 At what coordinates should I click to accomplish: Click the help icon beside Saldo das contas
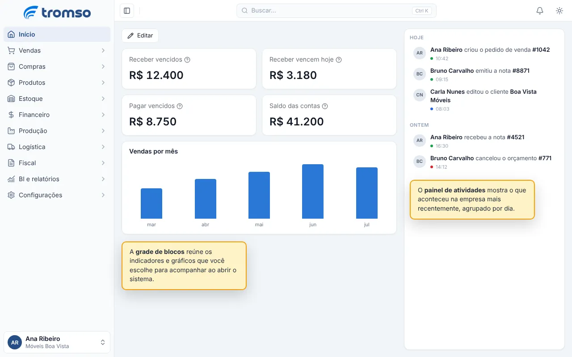pos(325,106)
